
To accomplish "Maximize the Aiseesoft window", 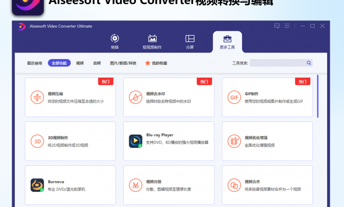I will 312,26.
